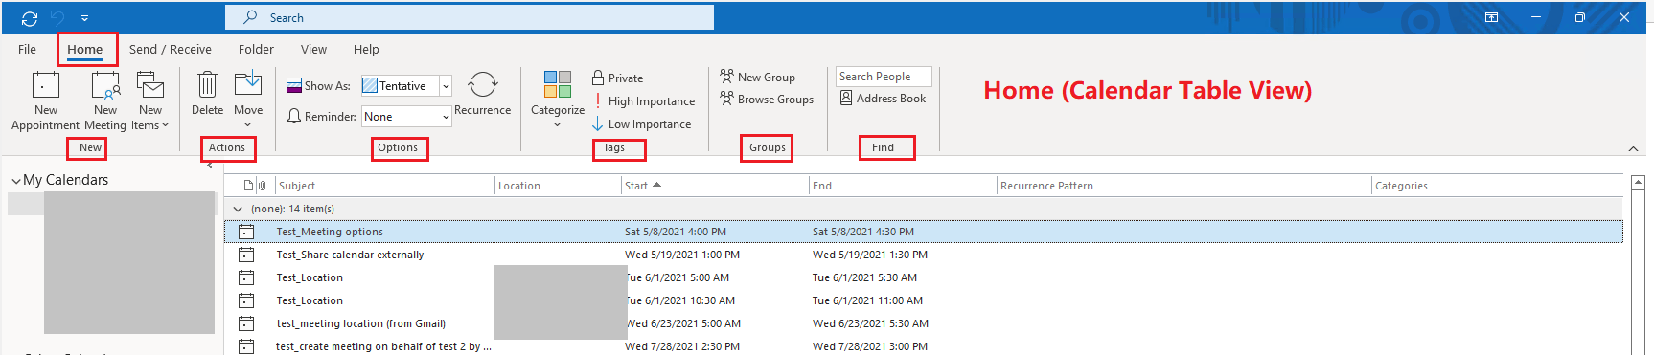Open the Help tab
The height and width of the screenshot is (355, 1654).
(x=366, y=49)
